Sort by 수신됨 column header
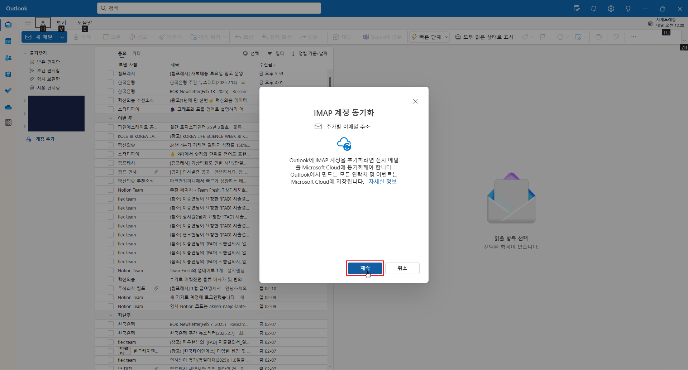The width and height of the screenshot is (688, 370). [x=267, y=64]
